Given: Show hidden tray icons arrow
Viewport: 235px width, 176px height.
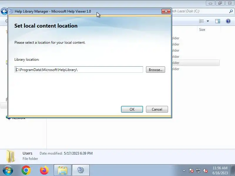Looking at the screenshot, I should 184,170.
